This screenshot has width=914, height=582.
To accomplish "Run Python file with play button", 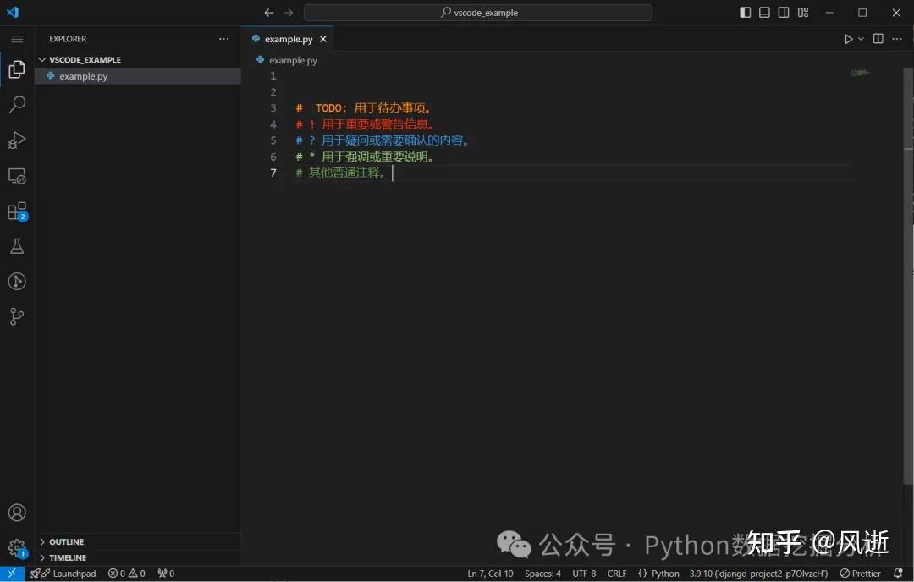I will pyautogui.click(x=848, y=39).
